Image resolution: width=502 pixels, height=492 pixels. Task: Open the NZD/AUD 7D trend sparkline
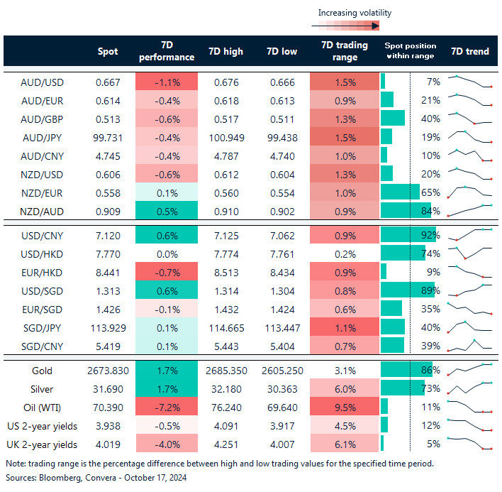(x=470, y=211)
